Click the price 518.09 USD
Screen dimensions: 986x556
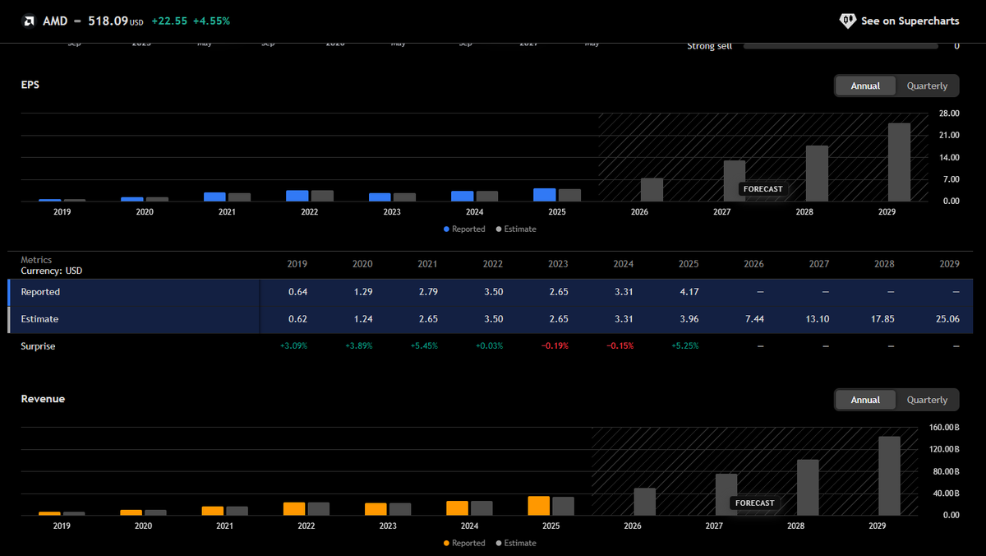116,21
